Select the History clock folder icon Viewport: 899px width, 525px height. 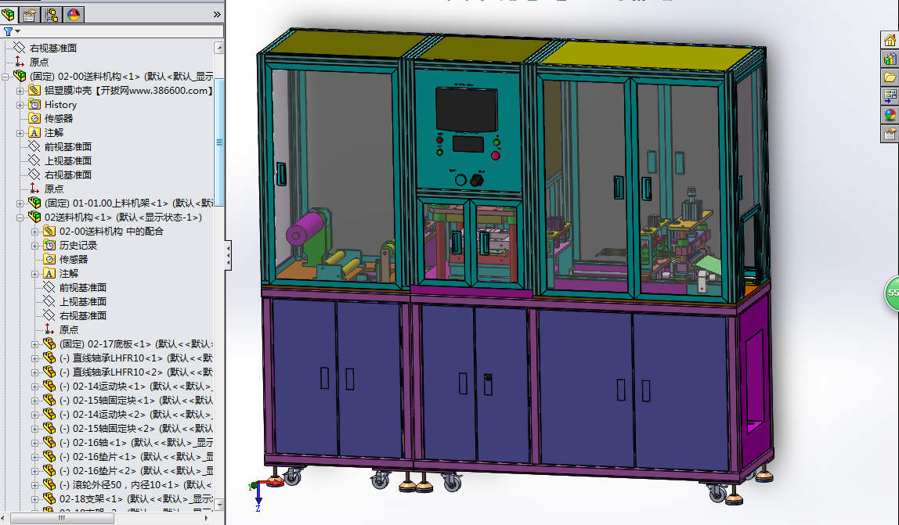coord(34,104)
